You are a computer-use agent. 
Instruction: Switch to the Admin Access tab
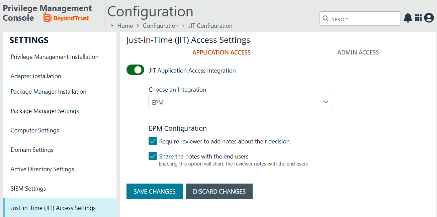click(x=358, y=52)
